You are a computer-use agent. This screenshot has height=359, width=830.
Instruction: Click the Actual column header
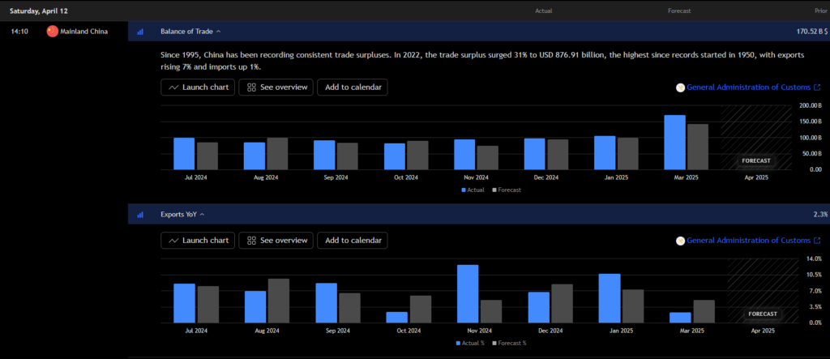[545, 11]
